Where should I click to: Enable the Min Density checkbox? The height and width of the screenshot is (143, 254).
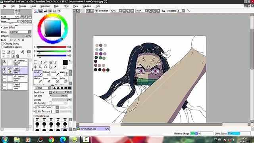[50, 103]
